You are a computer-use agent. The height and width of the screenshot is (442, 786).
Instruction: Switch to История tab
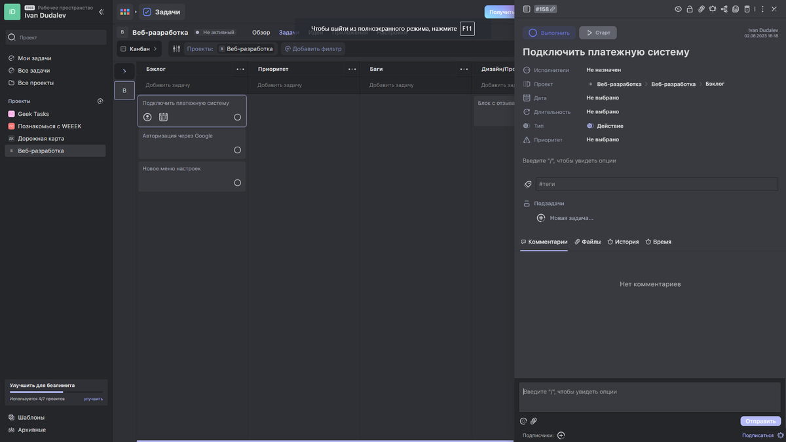[x=623, y=242]
